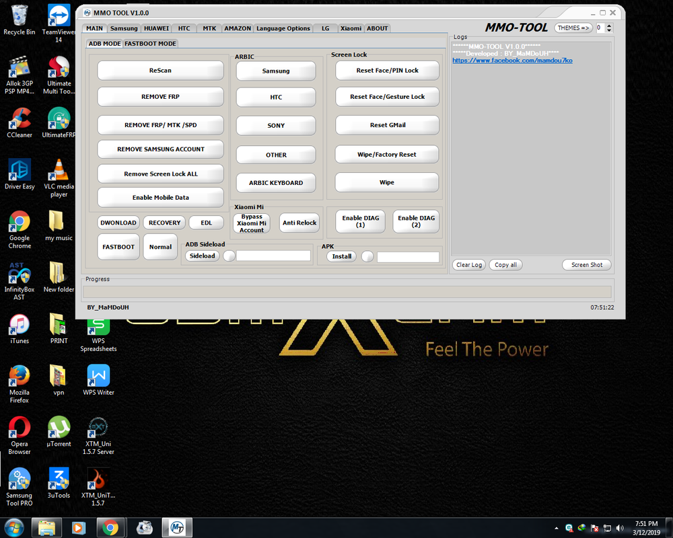
Task: Launch VLC media player from desktop
Action: click(x=59, y=178)
